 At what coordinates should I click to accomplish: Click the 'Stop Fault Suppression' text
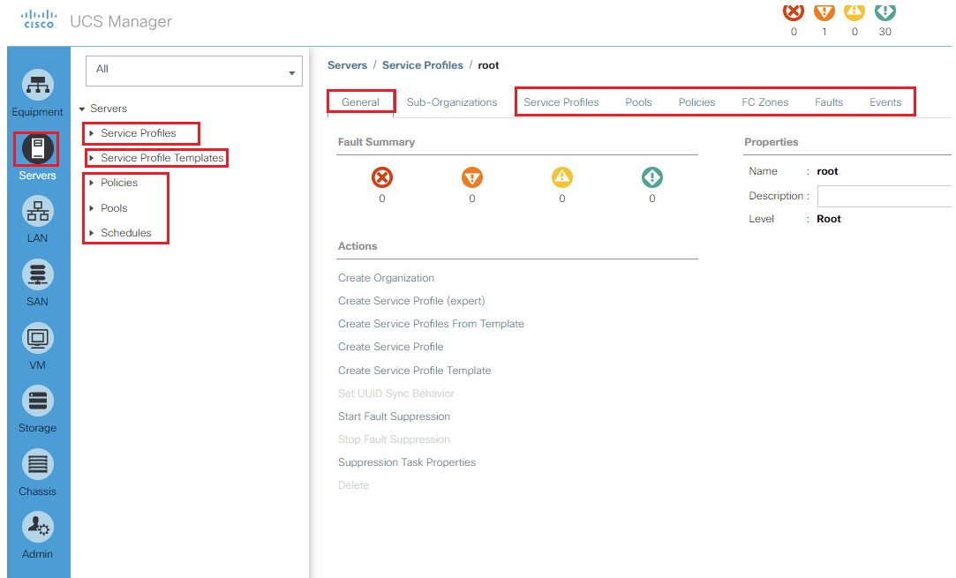(394, 439)
